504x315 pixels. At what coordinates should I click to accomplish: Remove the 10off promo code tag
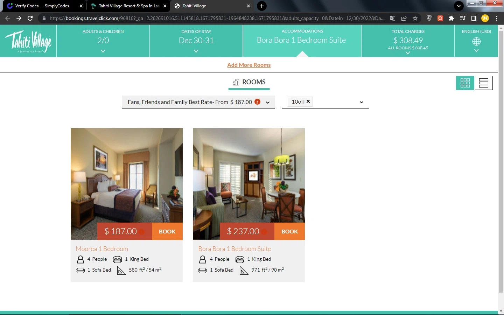tap(308, 101)
